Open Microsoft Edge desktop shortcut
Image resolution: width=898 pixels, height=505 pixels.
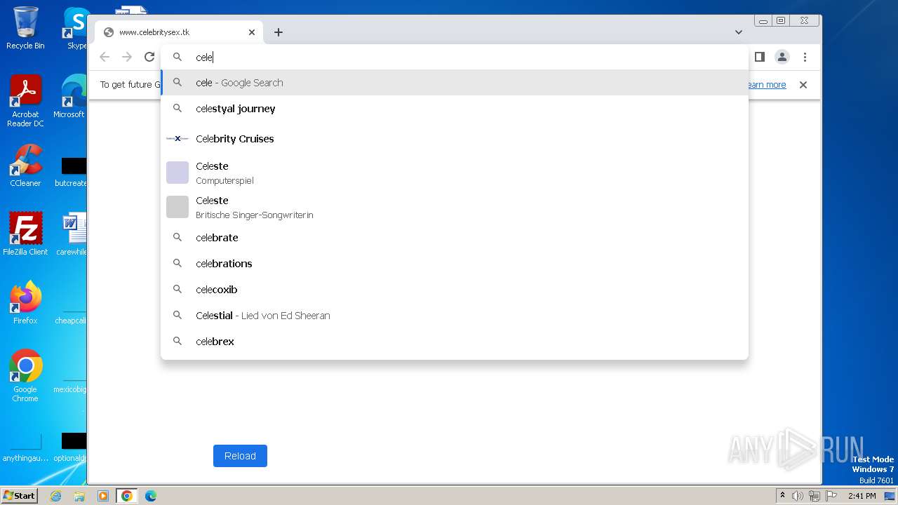pos(70,97)
